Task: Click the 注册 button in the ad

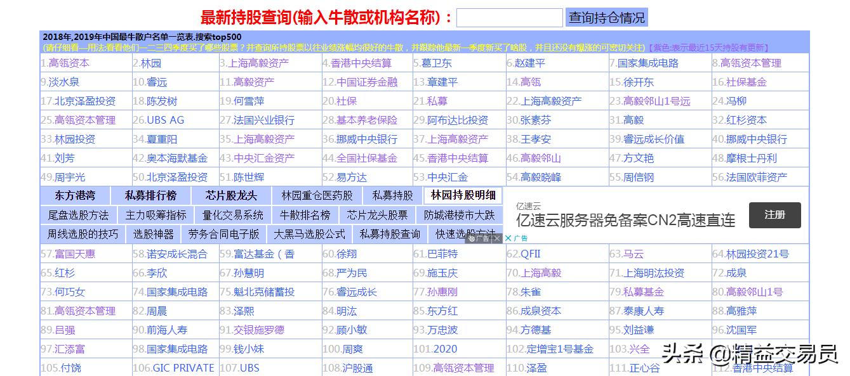Action: (774, 215)
